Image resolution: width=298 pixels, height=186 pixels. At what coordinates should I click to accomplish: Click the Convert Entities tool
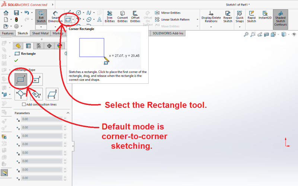pyautogui.click(x=123, y=16)
